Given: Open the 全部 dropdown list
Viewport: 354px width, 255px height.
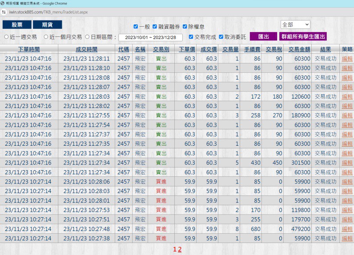Looking at the screenshot, I should (295, 24).
